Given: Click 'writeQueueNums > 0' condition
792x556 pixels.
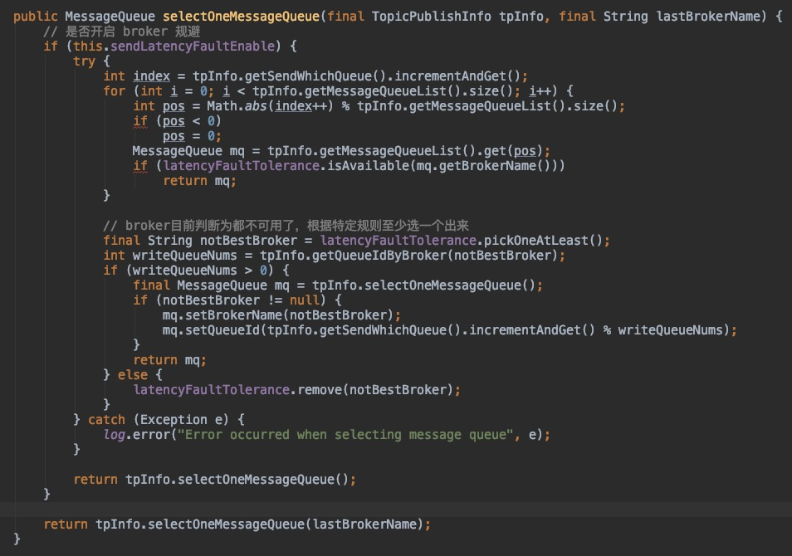Looking at the screenshot, I should (199, 271).
